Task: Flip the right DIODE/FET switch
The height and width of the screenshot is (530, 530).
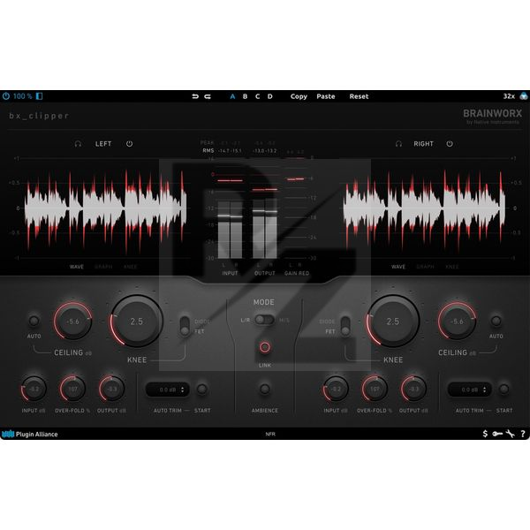Action: (345, 326)
